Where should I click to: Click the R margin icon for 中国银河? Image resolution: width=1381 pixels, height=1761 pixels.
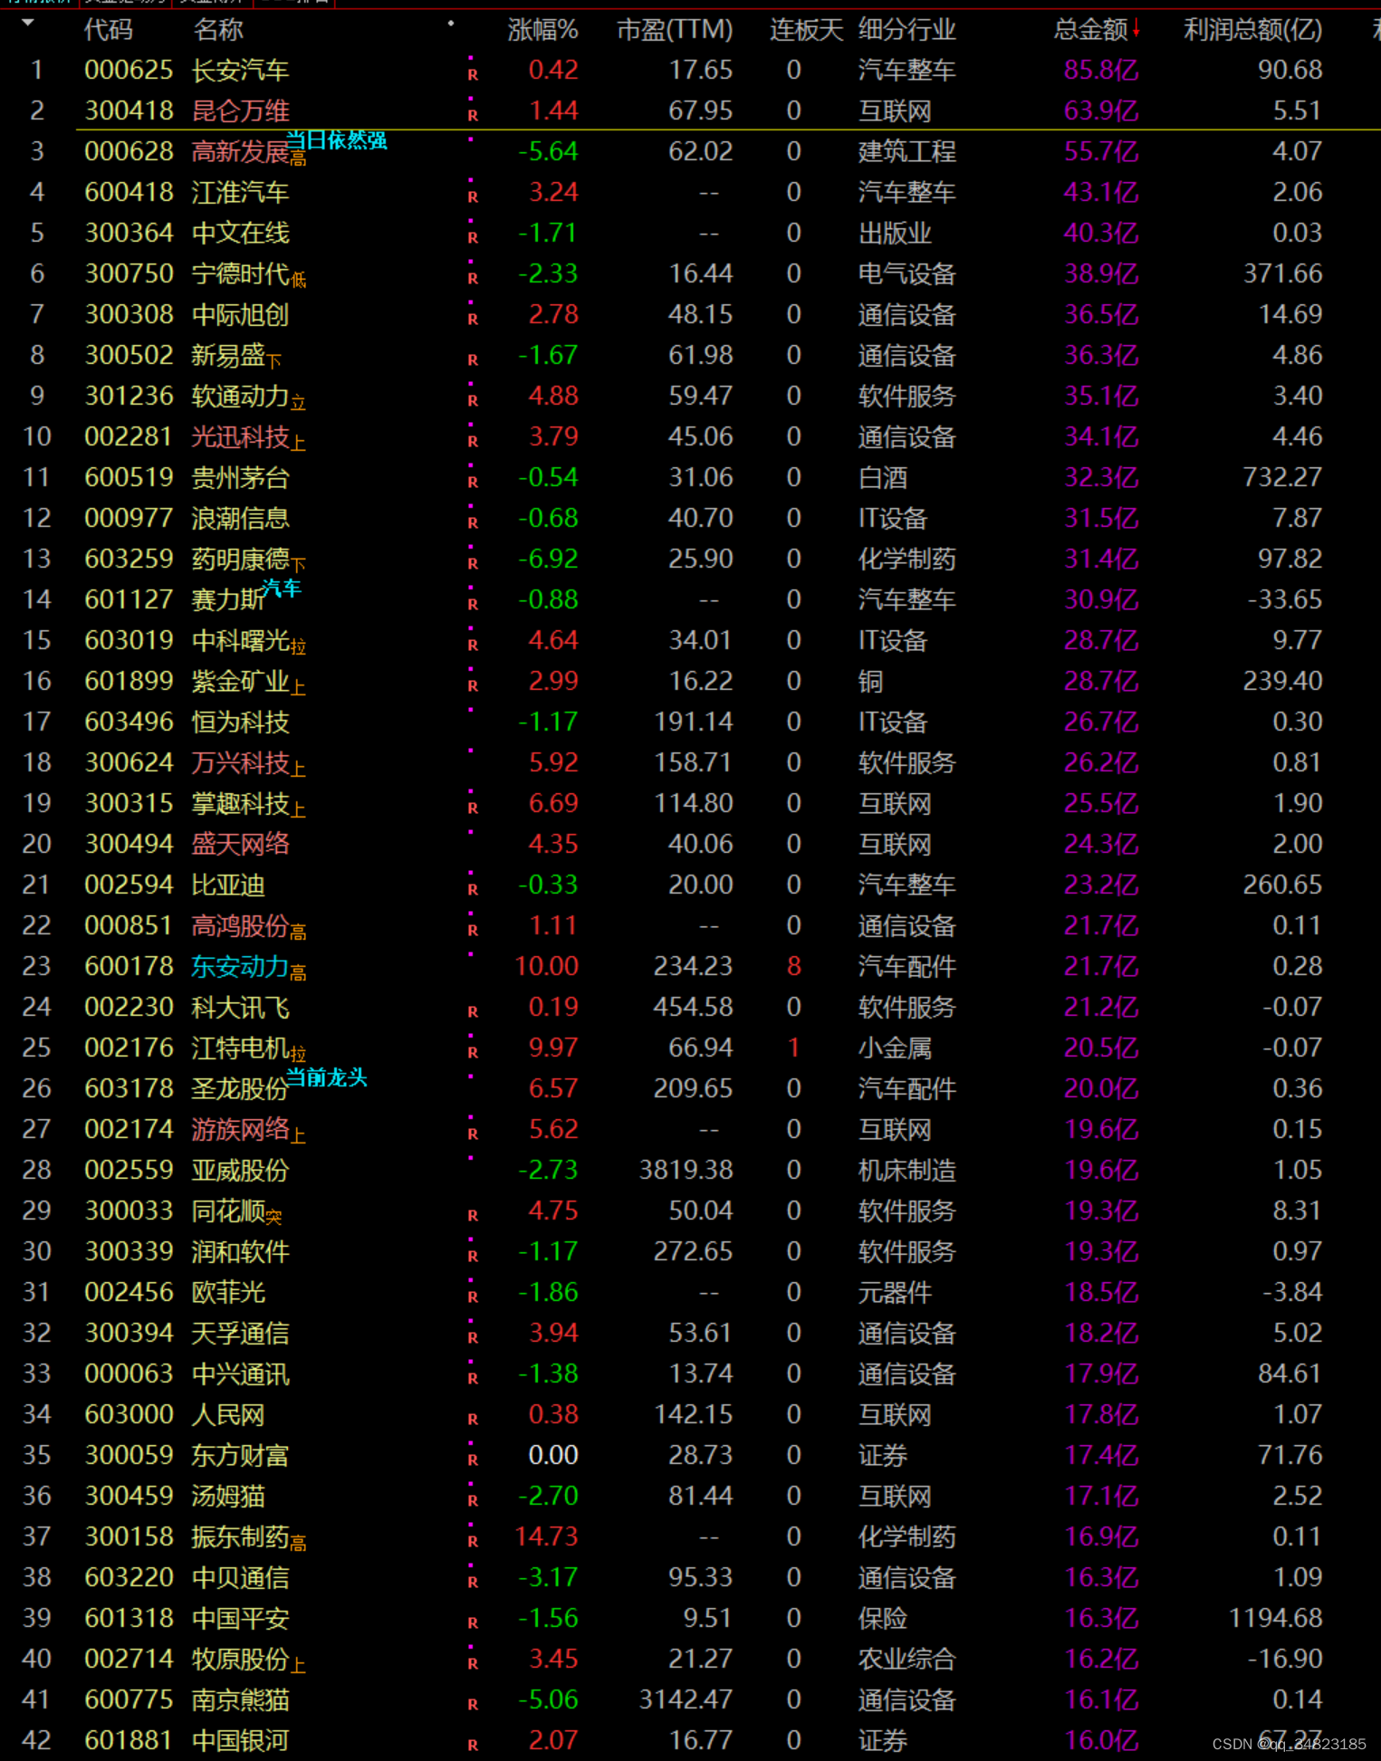point(472,1746)
